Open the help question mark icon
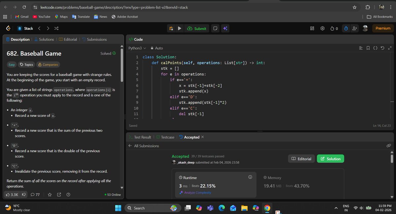The width and height of the screenshot is (396, 214). coord(68,195)
